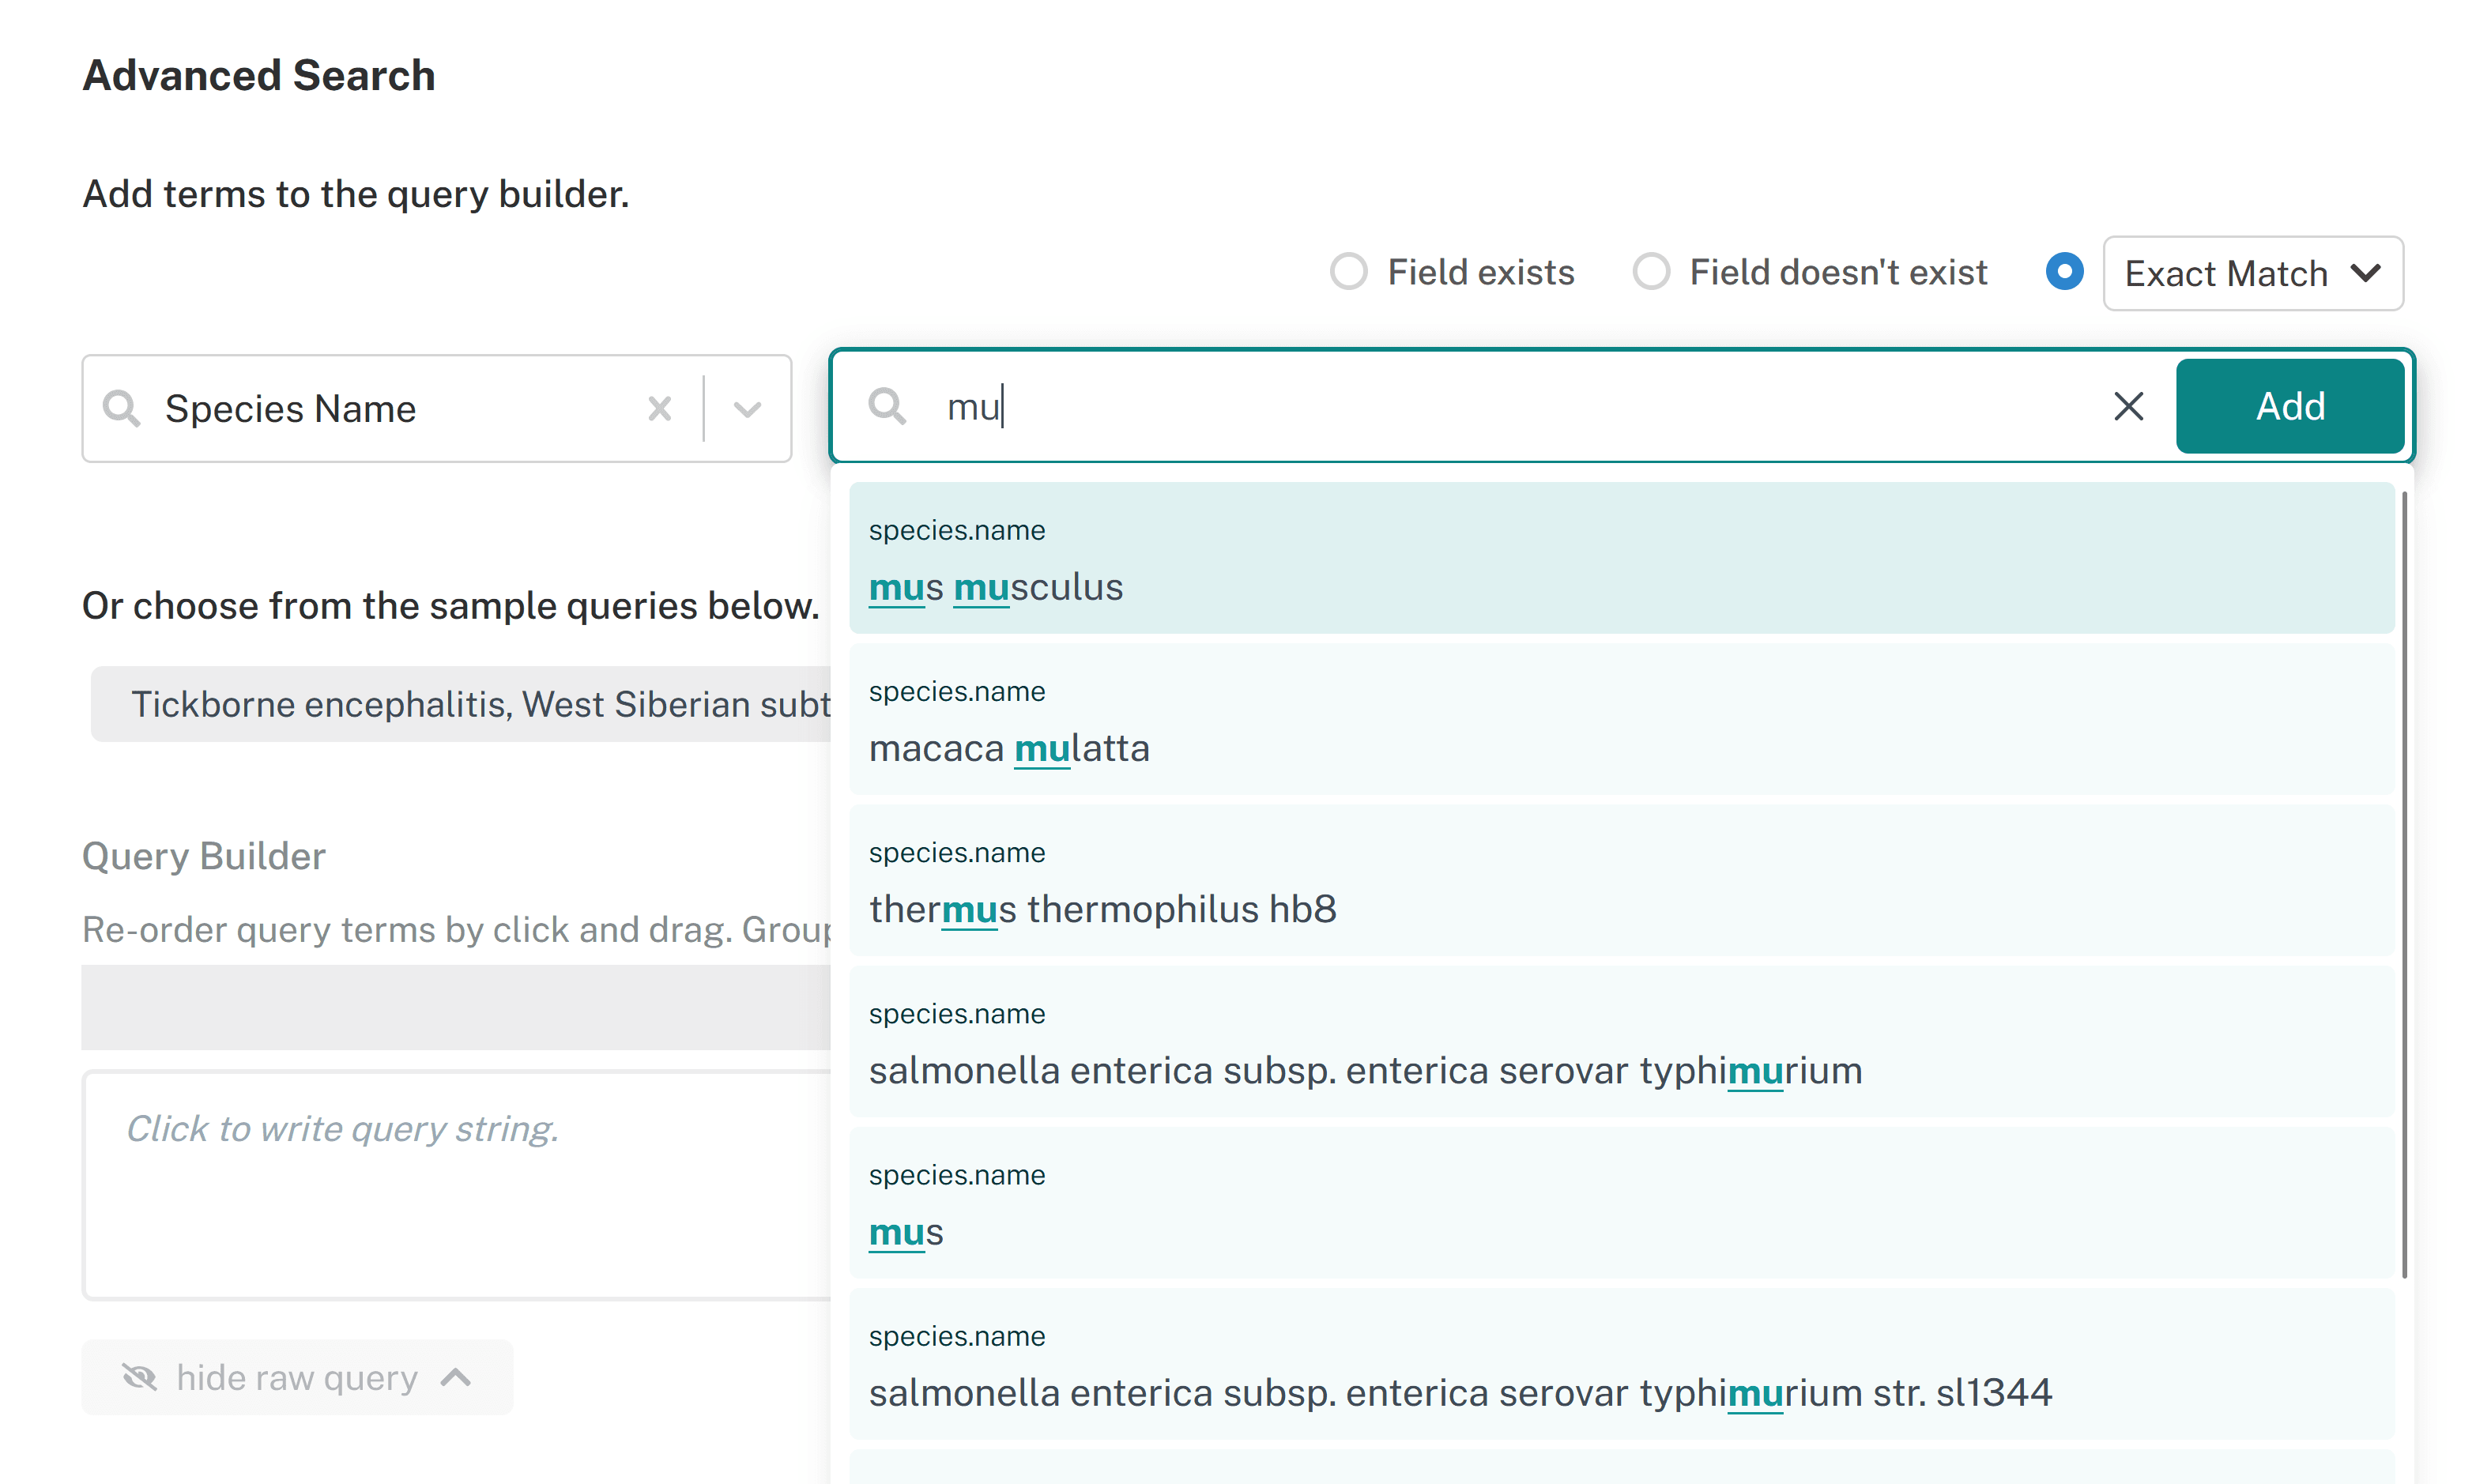The width and height of the screenshot is (2491, 1484).
Task: Click the Add button
Action: (2289, 406)
